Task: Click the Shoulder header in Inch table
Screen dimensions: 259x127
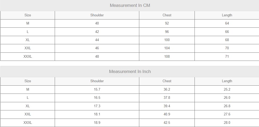Action: (97, 81)
